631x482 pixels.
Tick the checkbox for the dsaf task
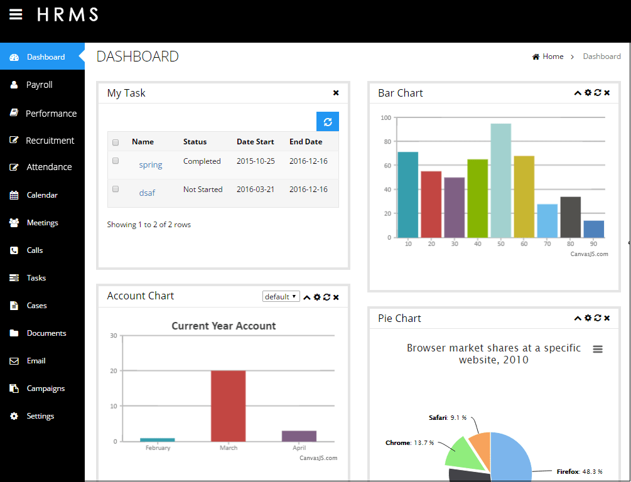tap(116, 189)
